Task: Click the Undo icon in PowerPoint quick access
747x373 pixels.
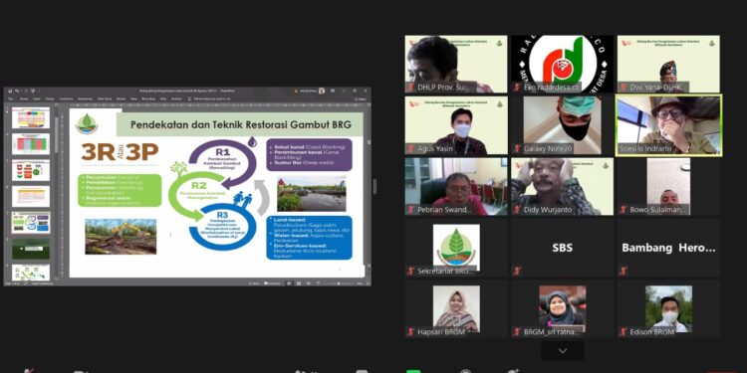Action: [x=17, y=91]
